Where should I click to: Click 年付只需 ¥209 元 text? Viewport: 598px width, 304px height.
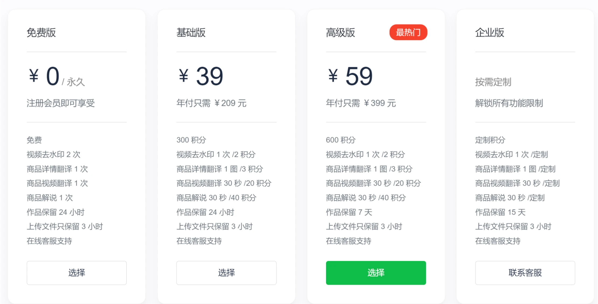[211, 103]
